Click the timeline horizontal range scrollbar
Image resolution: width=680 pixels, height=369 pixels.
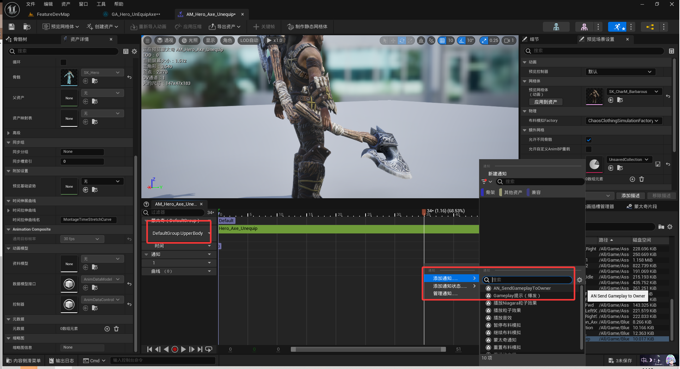[x=368, y=349]
